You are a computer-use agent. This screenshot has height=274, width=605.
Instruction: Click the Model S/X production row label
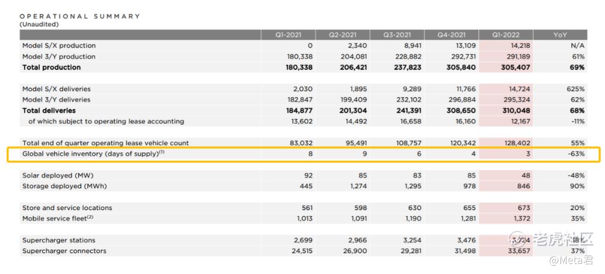tap(59, 45)
